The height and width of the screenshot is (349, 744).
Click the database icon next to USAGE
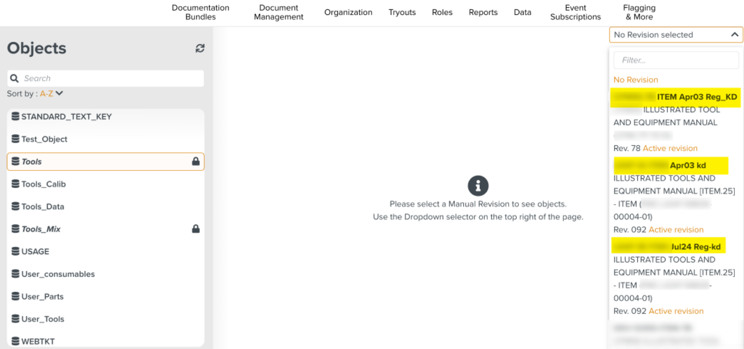(x=15, y=251)
